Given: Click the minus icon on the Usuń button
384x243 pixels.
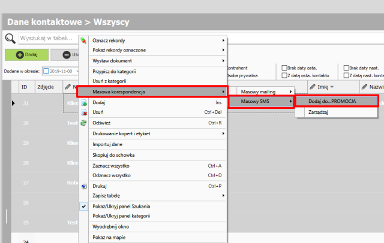Looking at the screenshot, I should [x=67, y=54].
